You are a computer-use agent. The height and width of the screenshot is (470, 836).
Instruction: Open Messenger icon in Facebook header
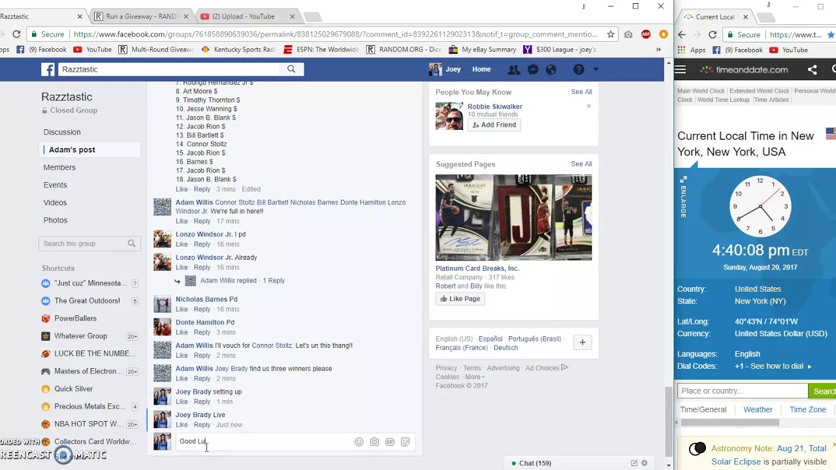click(x=532, y=69)
